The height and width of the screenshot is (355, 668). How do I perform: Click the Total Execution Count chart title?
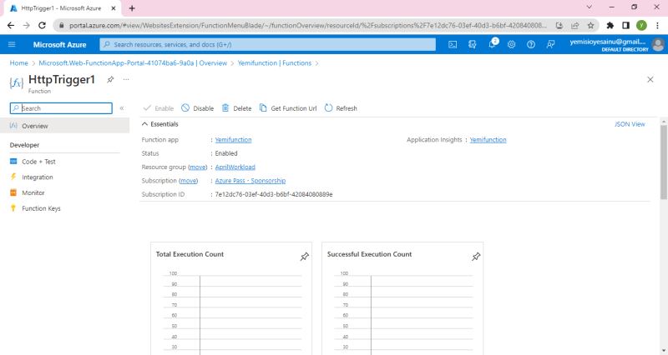[x=190, y=254]
